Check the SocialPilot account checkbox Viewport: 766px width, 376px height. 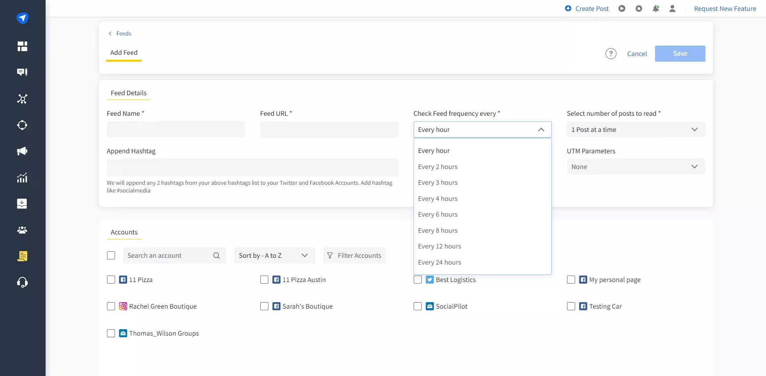pos(418,306)
